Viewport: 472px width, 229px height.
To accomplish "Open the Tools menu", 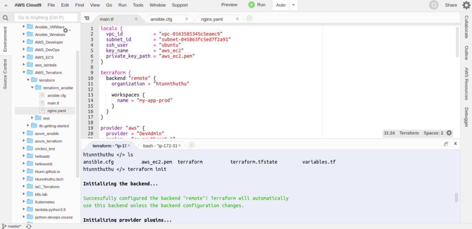I will [138, 5].
